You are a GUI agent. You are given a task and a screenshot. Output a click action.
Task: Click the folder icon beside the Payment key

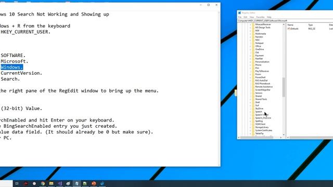coord(253,56)
